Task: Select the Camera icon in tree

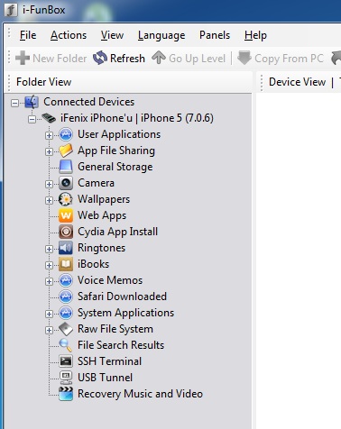Action: (x=66, y=183)
